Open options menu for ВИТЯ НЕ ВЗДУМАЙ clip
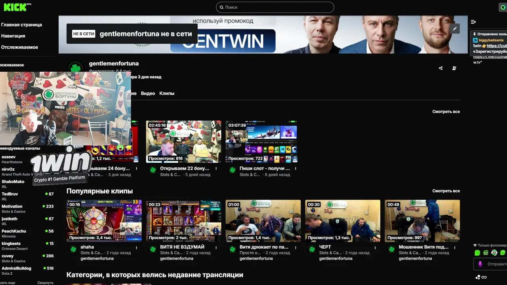 (x=216, y=247)
